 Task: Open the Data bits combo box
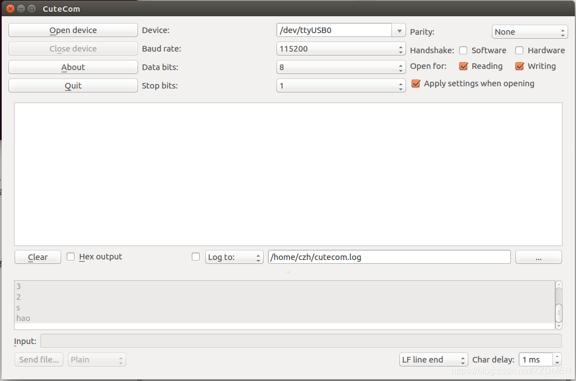(341, 67)
